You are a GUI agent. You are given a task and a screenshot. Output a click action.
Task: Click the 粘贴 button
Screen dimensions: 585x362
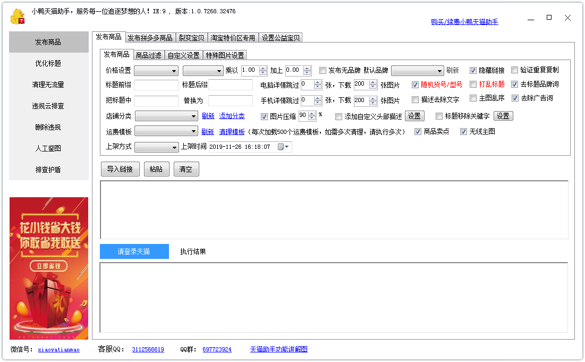pos(156,169)
